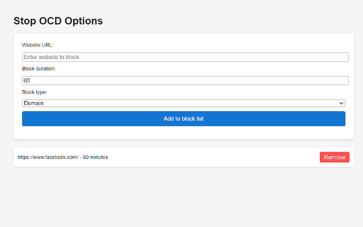Click inside the options form card

click(183, 132)
